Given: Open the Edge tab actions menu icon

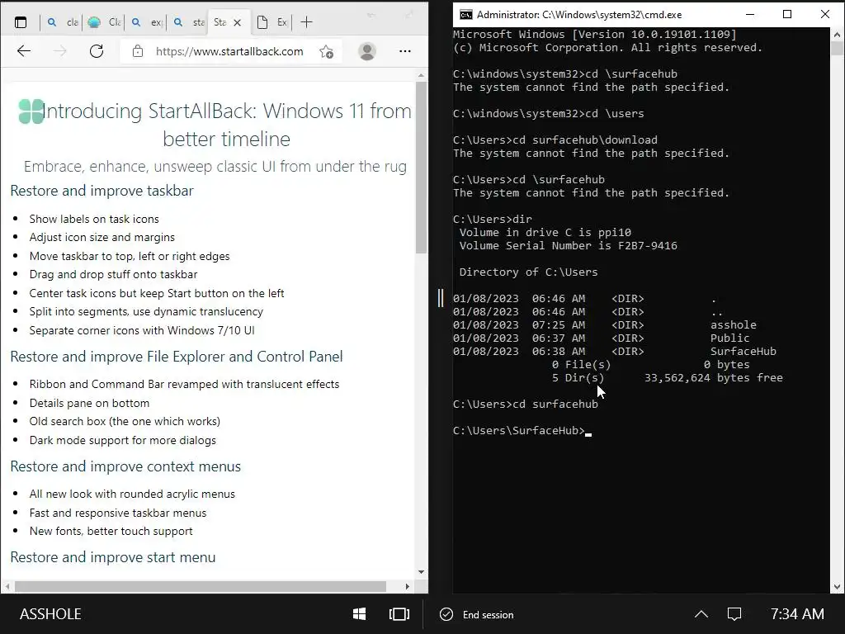Looking at the screenshot, I should tap(21, 22).
